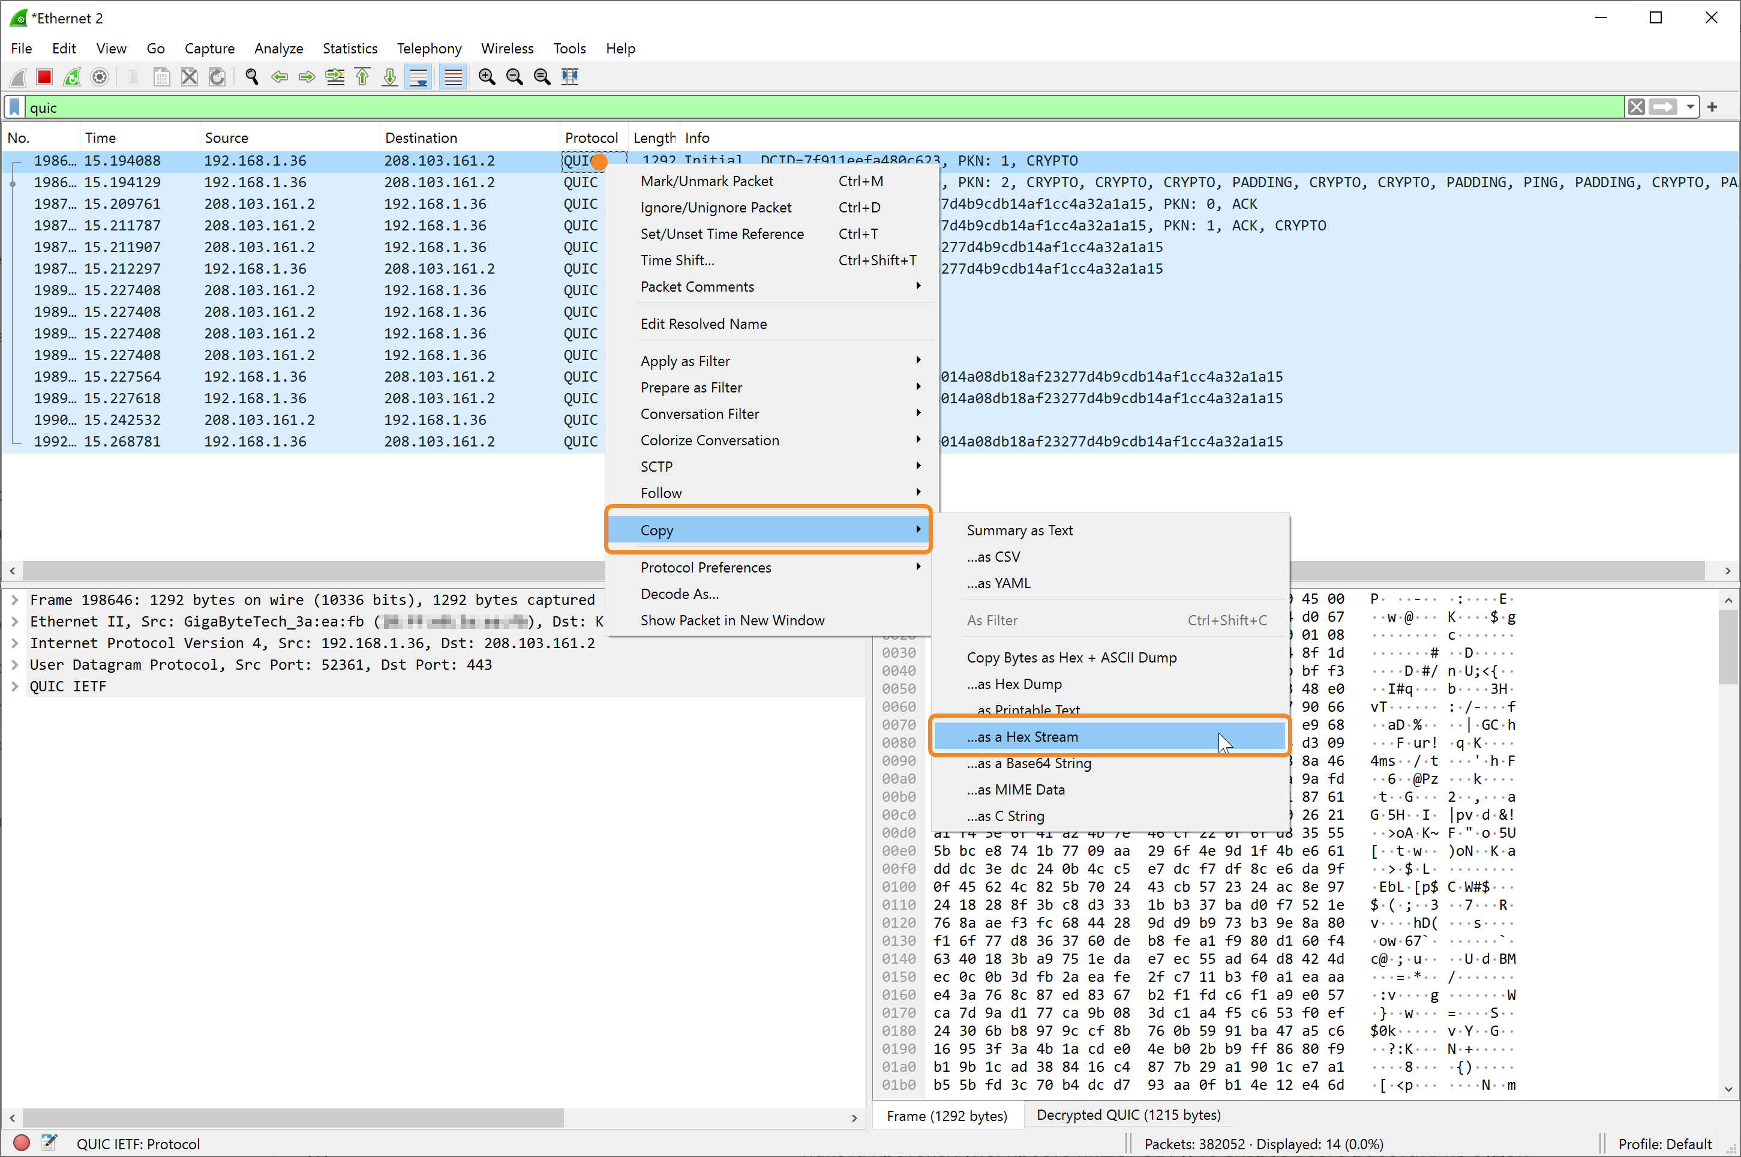This screenshot has height=1157, width=1741.
Task: Go back in packet history
Action: pos(280,77)
